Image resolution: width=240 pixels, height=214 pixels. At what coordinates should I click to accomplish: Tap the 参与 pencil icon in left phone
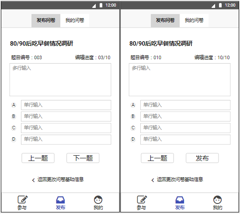(x=23, y=200)
